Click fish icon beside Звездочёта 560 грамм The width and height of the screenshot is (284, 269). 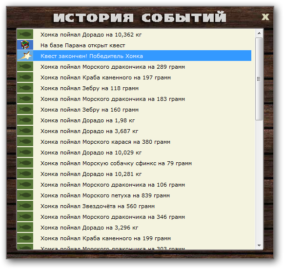tap(25, 206)
